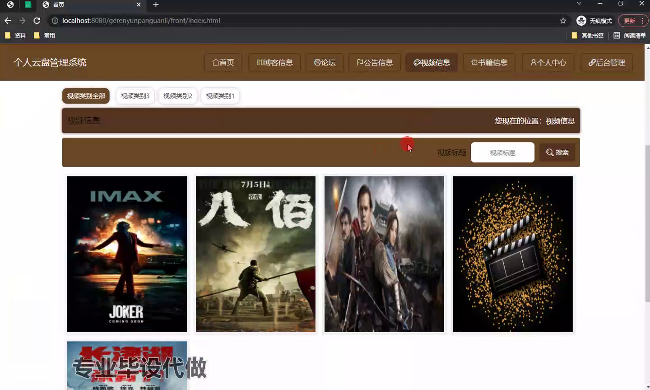650x390 pixels.
Task: Click the site info icon in address bar
Action: coord(55,21)
